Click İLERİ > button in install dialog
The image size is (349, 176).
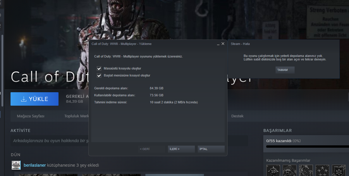click(x=181, y=149)
